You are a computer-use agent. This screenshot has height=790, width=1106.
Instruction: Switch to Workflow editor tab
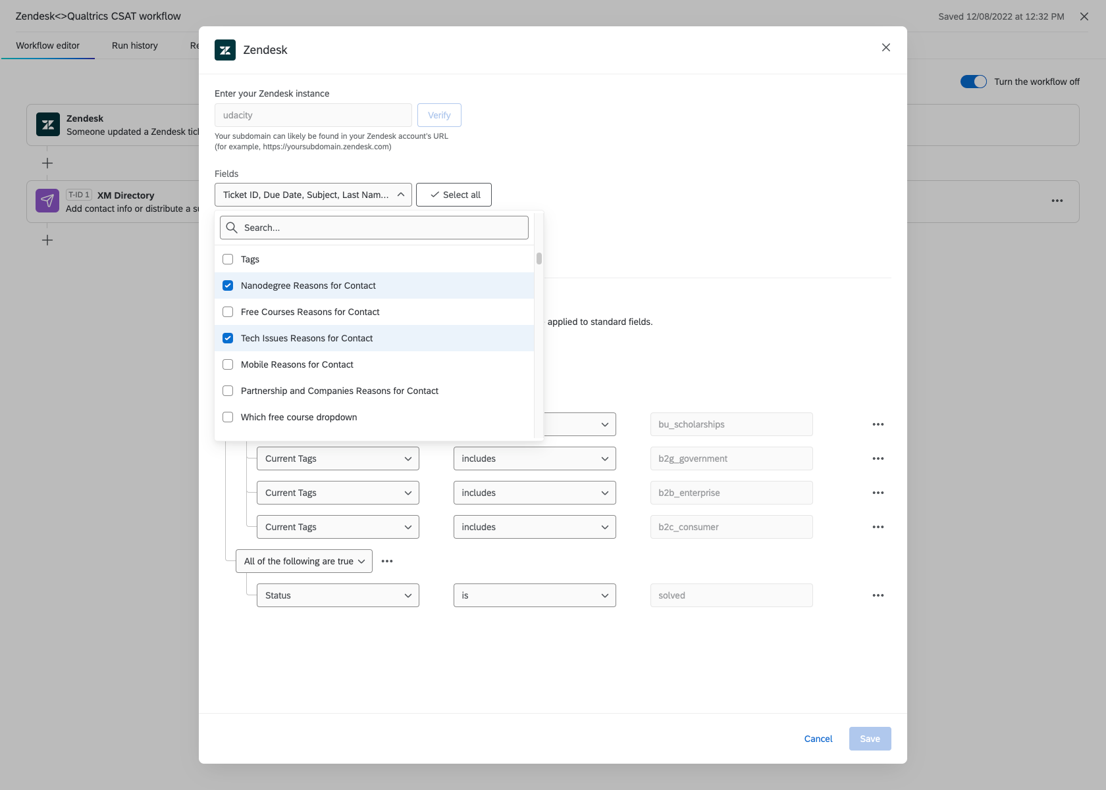[x=48, y=45]
